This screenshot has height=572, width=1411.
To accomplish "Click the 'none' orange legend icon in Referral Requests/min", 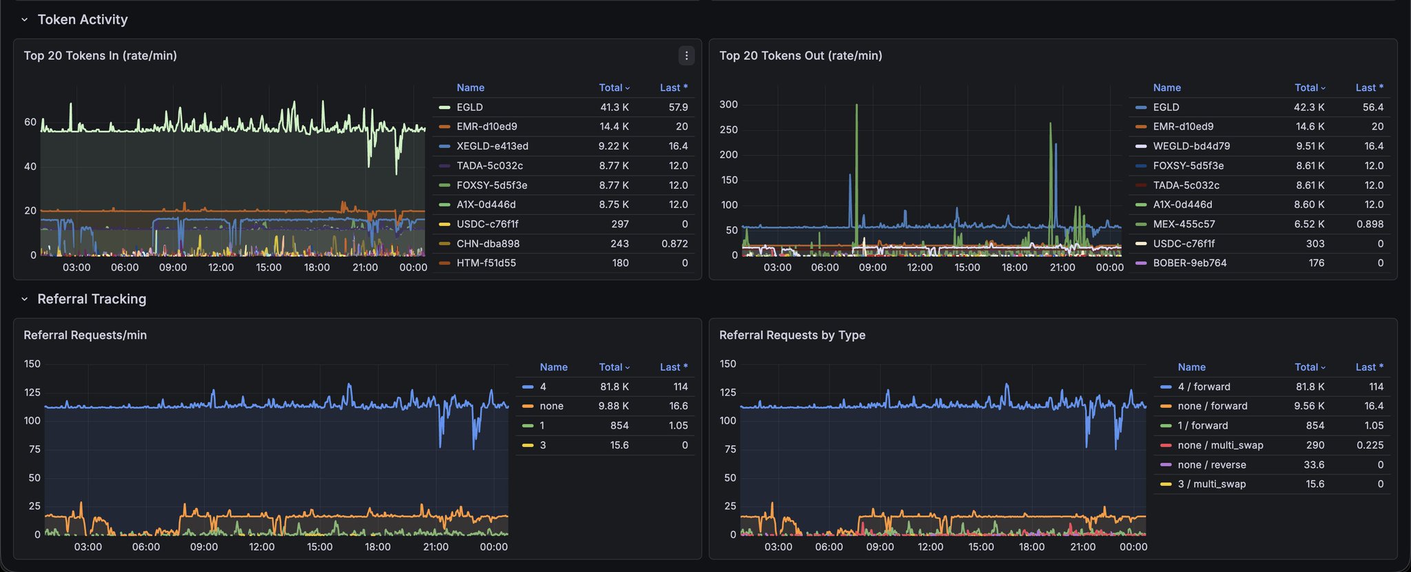I will click(528, 407).
